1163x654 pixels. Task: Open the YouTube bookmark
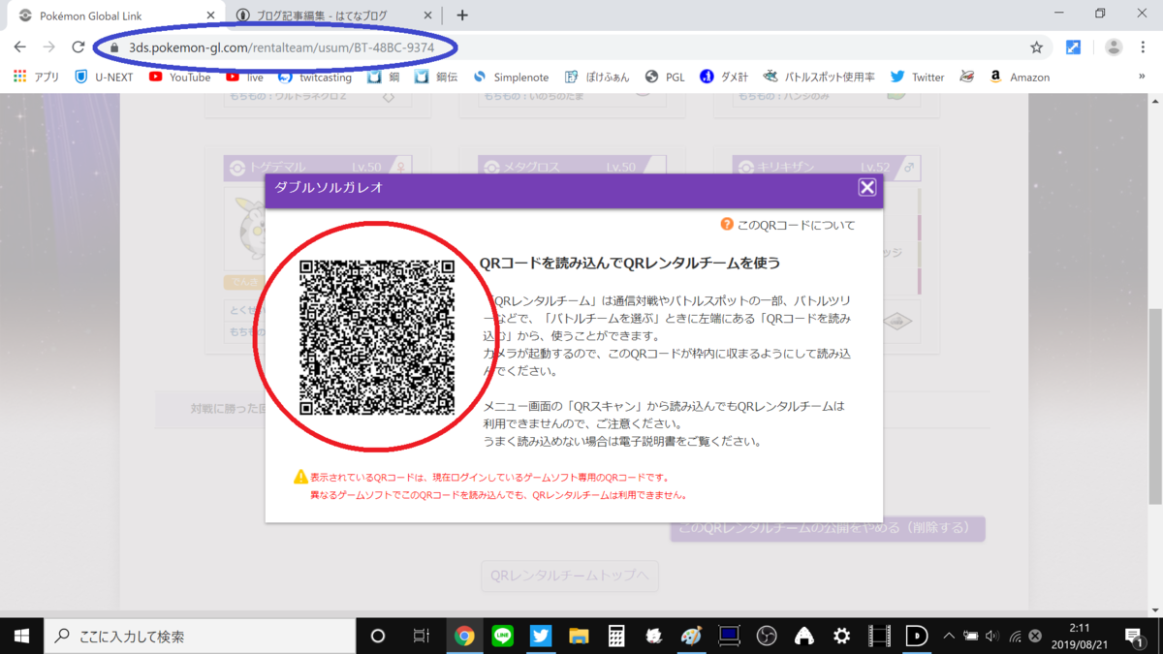(179, 77)
